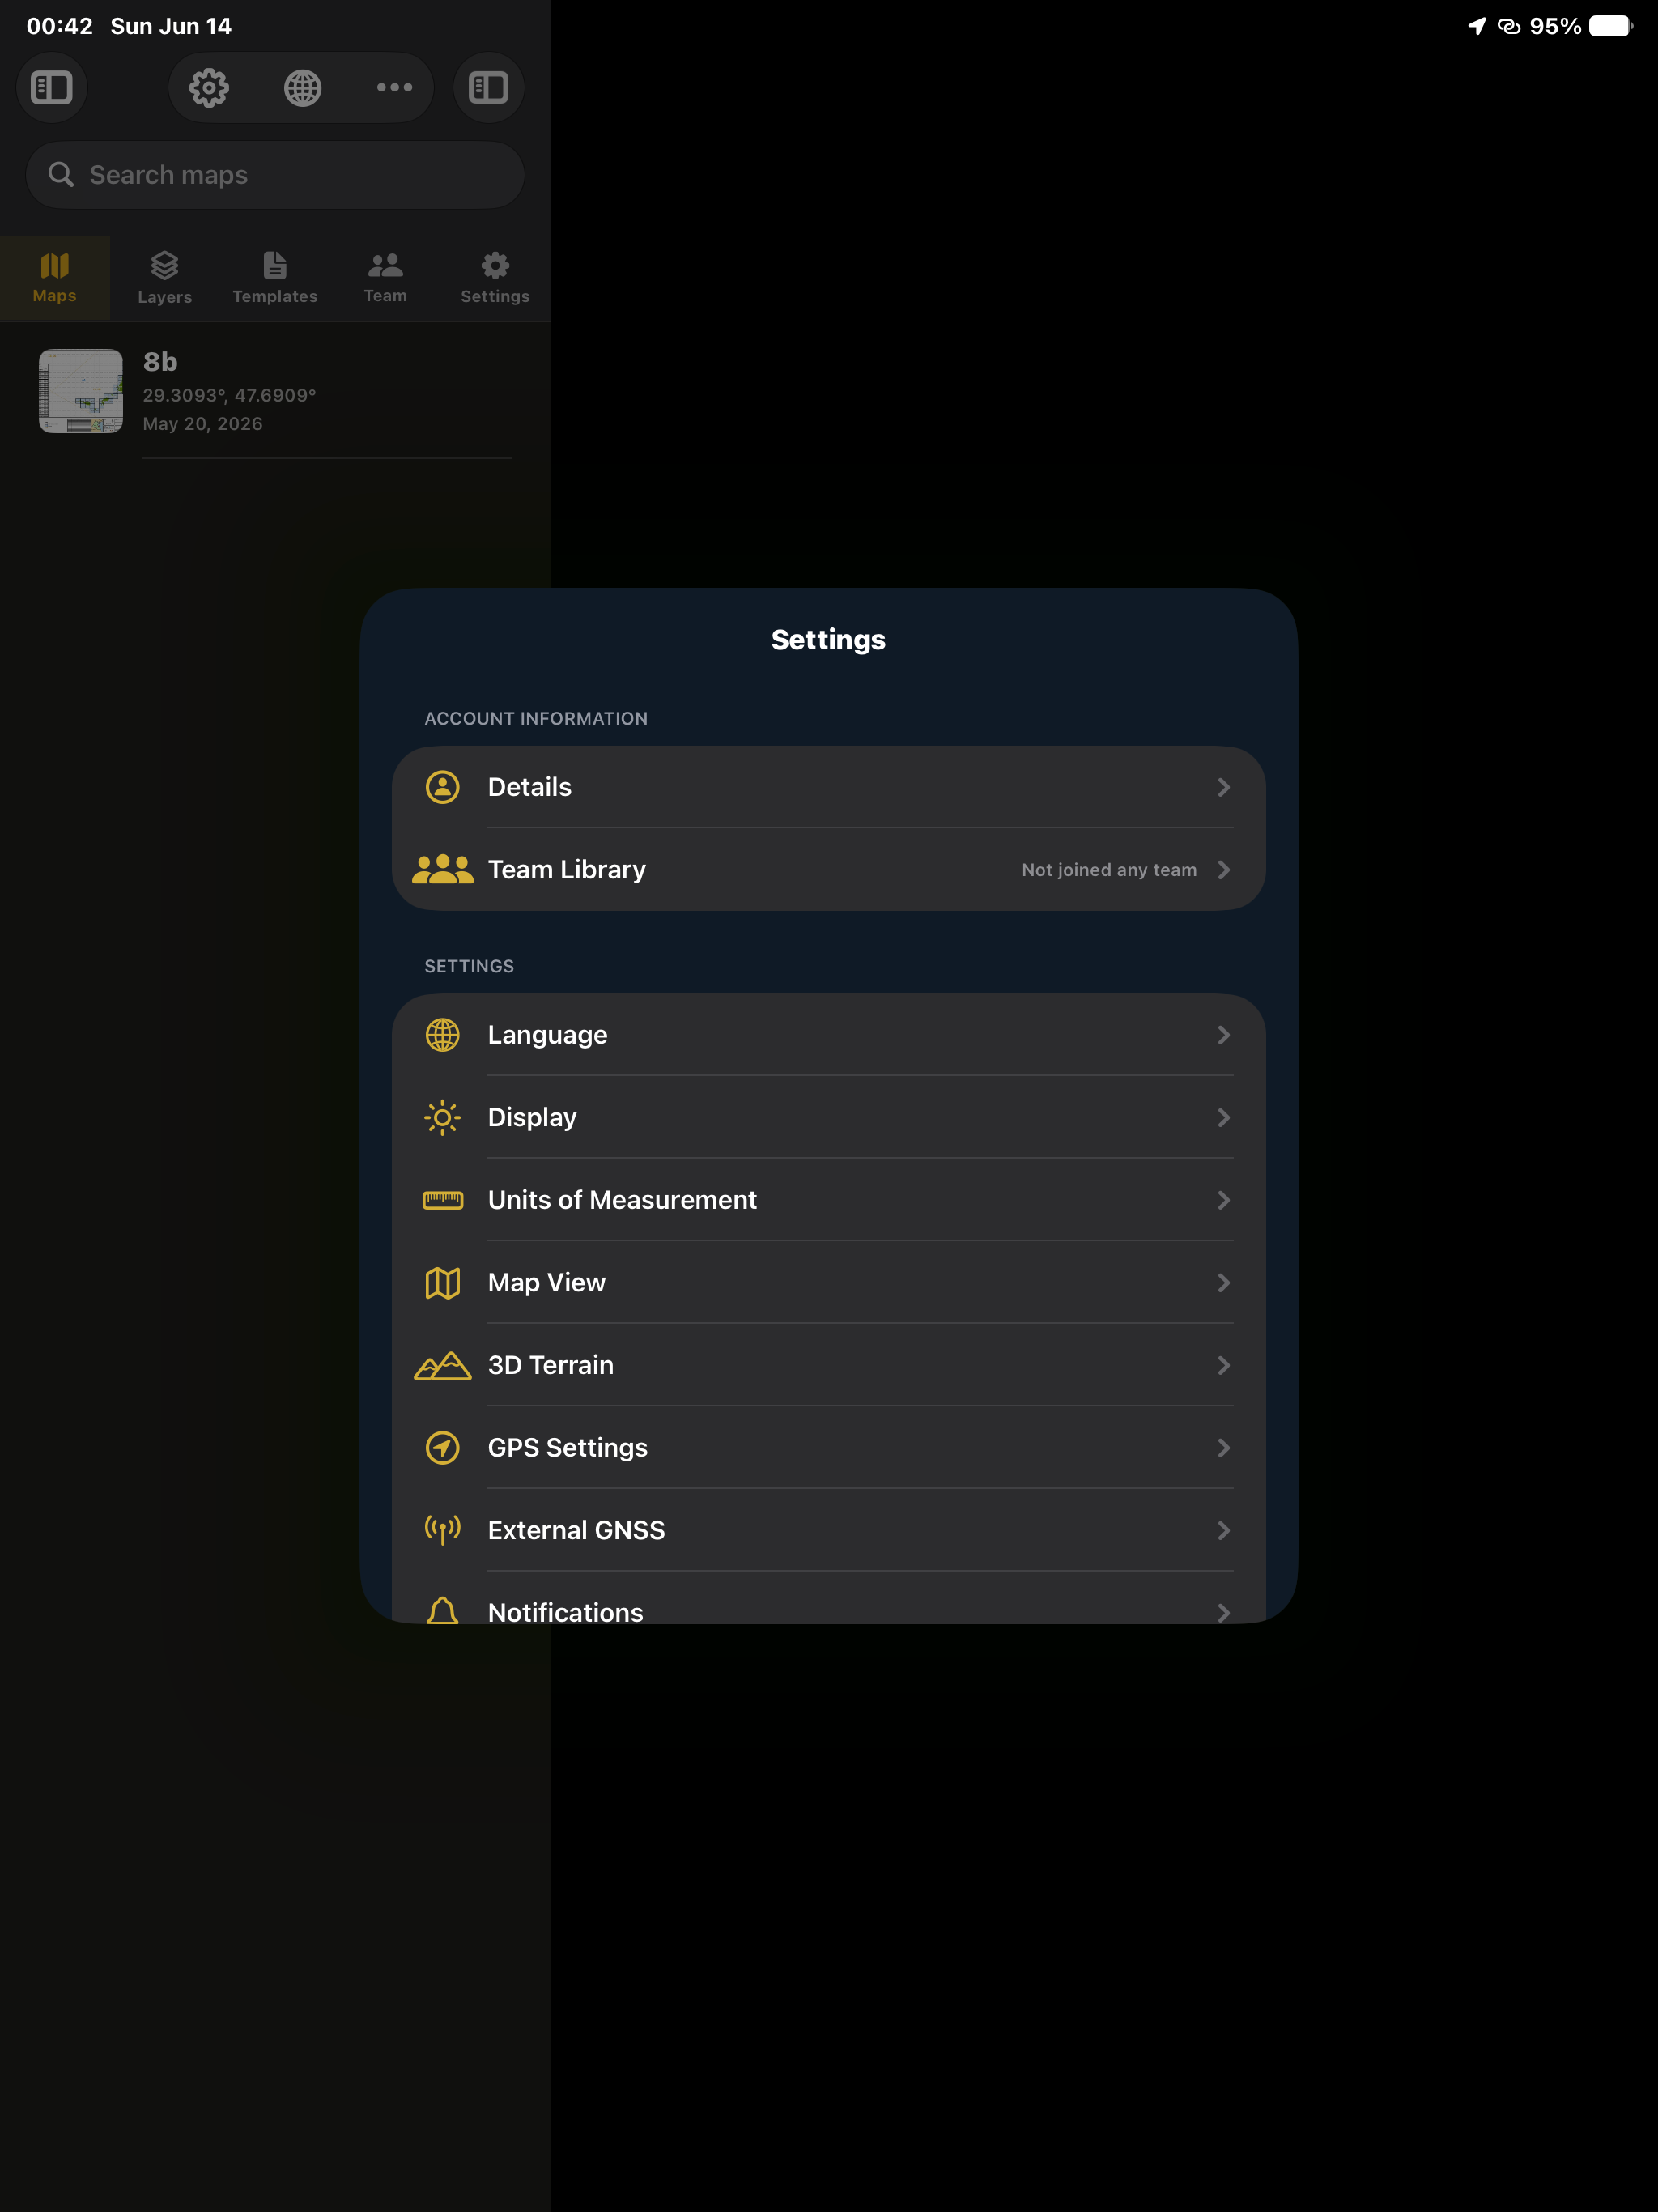This screenshot has height=2212, width=1658.
Task: Open Language settings
Action: (x=829, y=1035)
